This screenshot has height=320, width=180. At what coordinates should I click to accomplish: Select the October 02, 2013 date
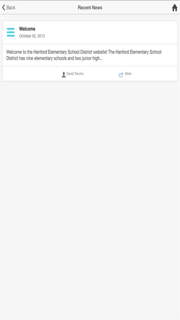[32, 36]
